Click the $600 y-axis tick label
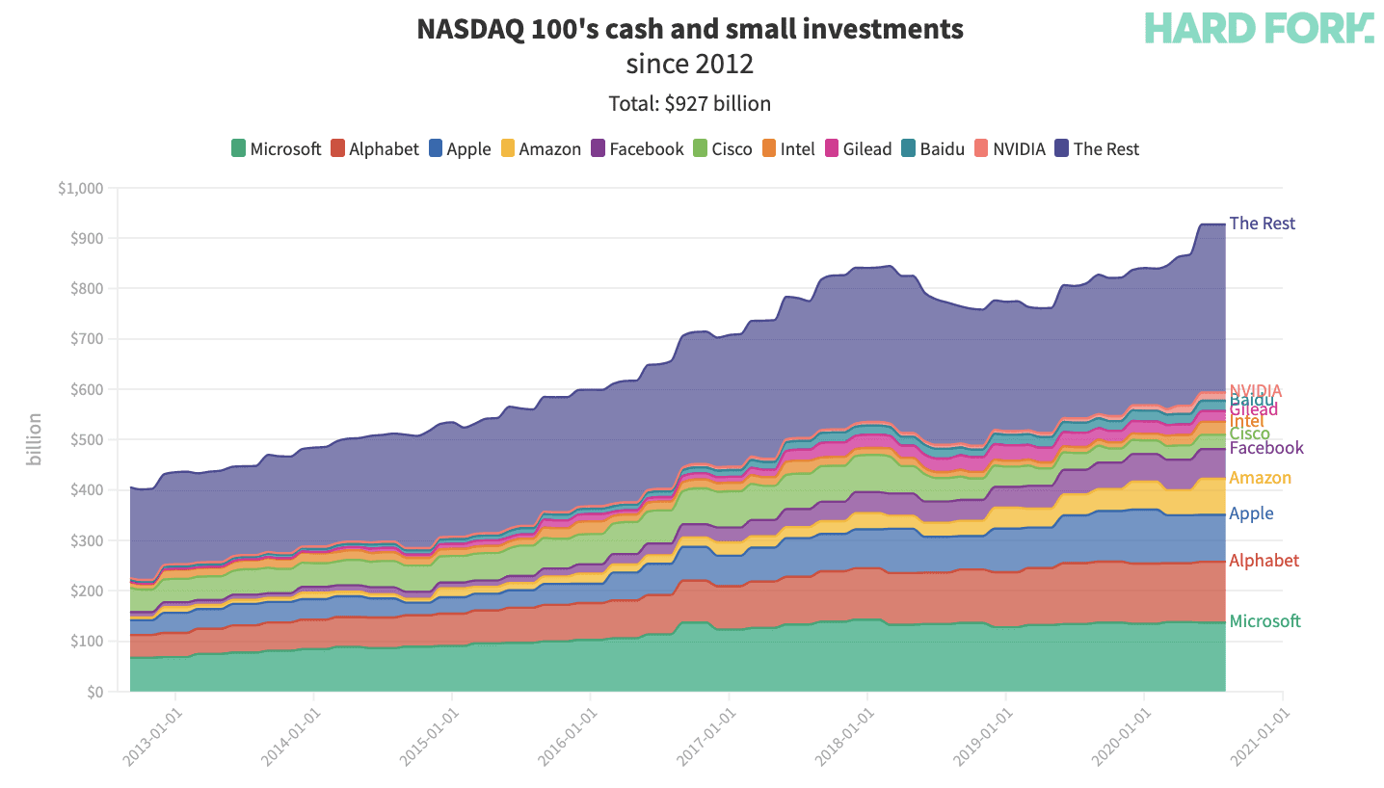The width and height of the screenshot is (1384, 788). [x=86, y=389]
